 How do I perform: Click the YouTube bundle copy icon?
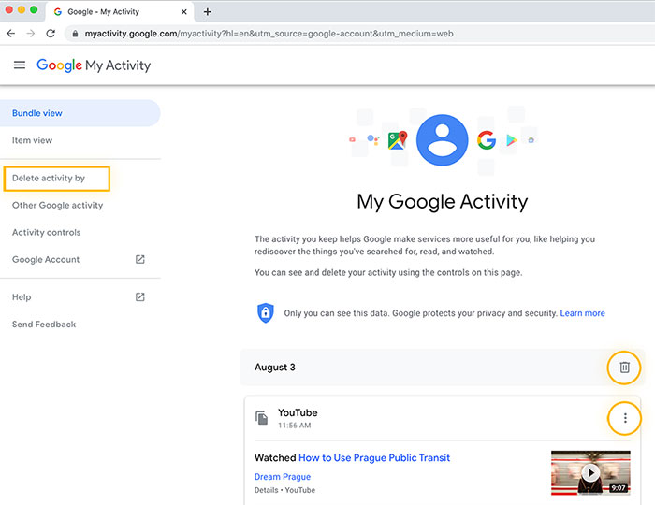[261, 418]
